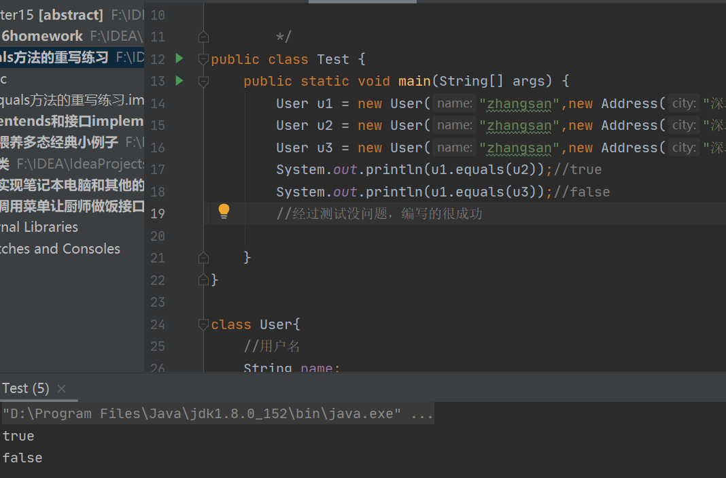Click the class name Test on line 12
This screenshot has height=478, width=726.
coord(333,59)
